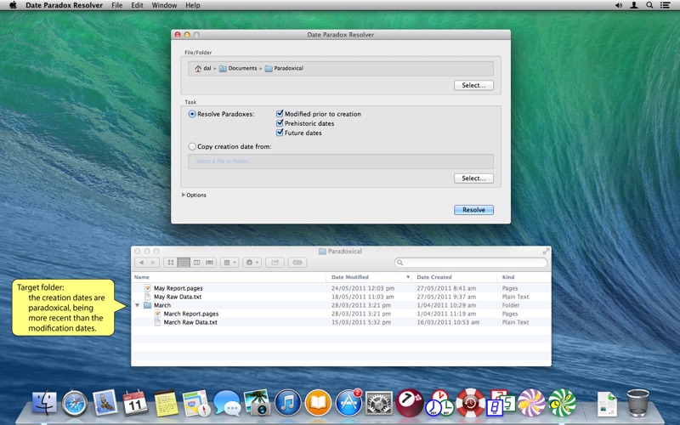Image resolution: width=680 pixels, height=425 pixels.
Task: Open Finder's Action gear dropdown
Action: pos(252,263)
